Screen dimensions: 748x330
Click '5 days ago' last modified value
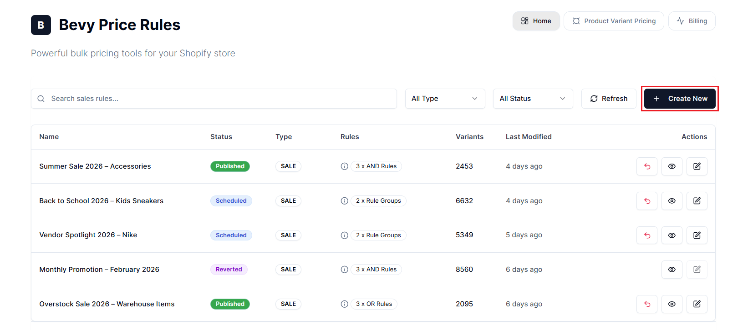[524, 235]
